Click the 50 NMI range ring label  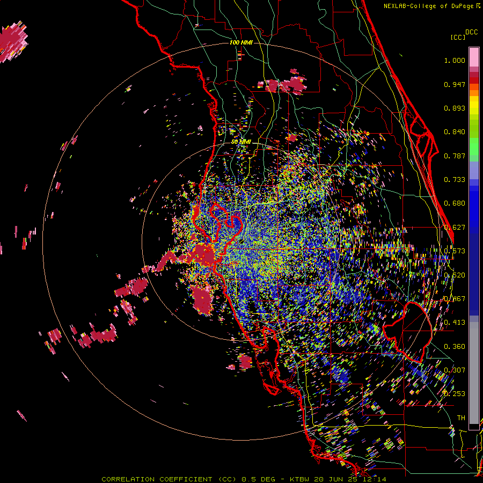pyautogui.click(x=241, y=142)
